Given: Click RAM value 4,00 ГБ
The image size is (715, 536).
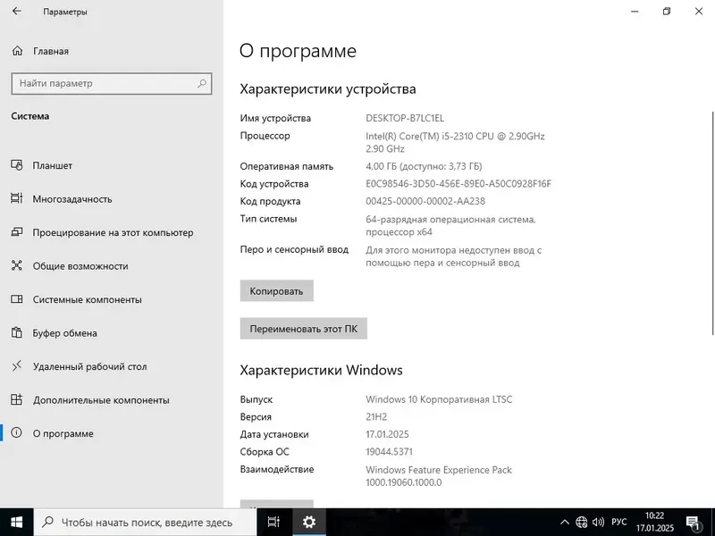Looking at the screenshot, I should tap(424, 166).
